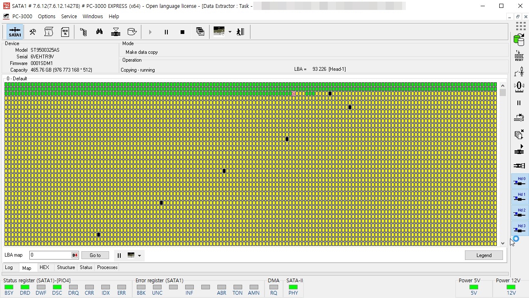Click the dotted boxes with X sidebar icon
The image size is (529, 298).
(519, 118)
